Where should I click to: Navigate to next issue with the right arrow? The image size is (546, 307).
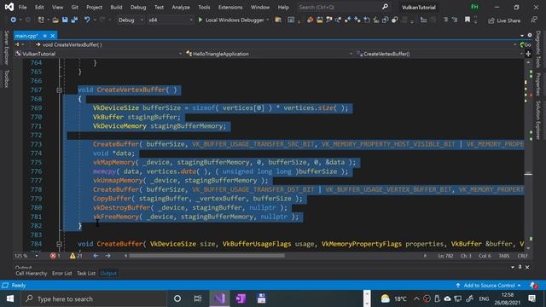(x=108, y=256)
